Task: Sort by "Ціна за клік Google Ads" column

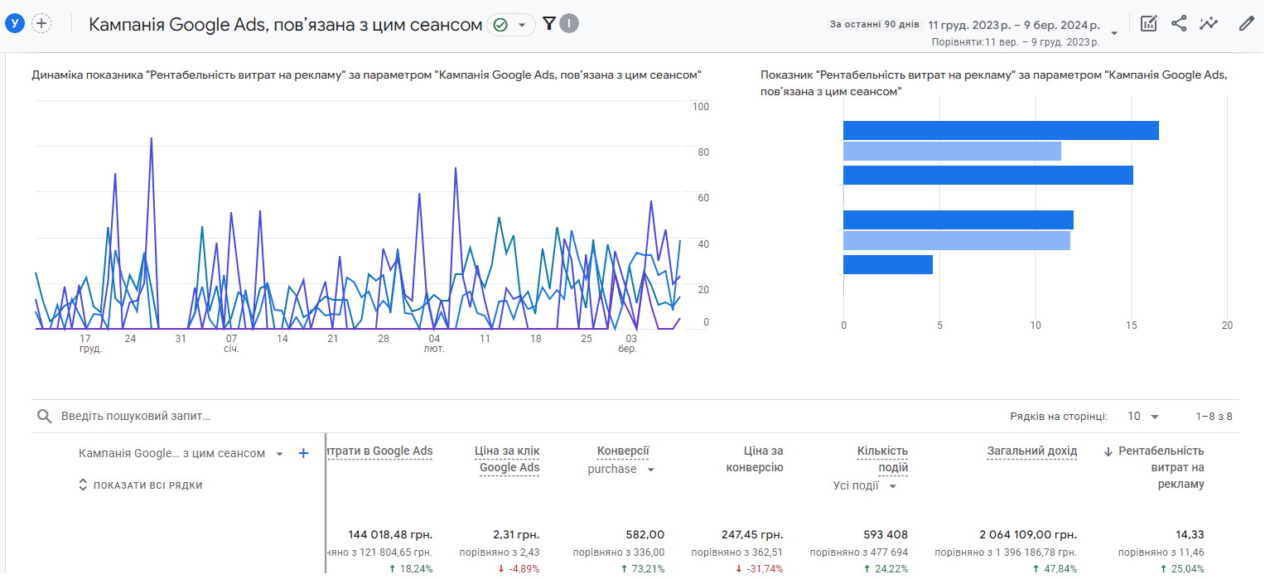Action: tap(507, 460)
